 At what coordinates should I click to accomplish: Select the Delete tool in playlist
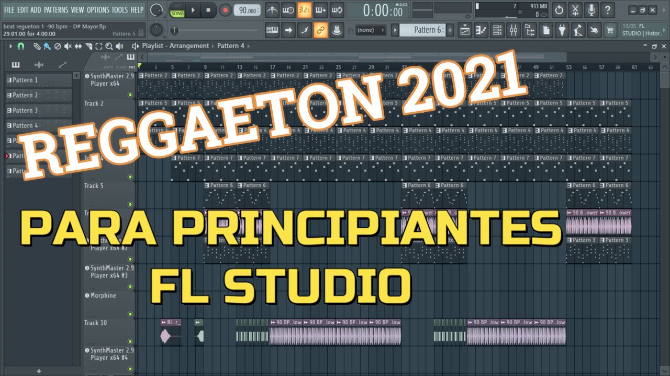[58, 46]
